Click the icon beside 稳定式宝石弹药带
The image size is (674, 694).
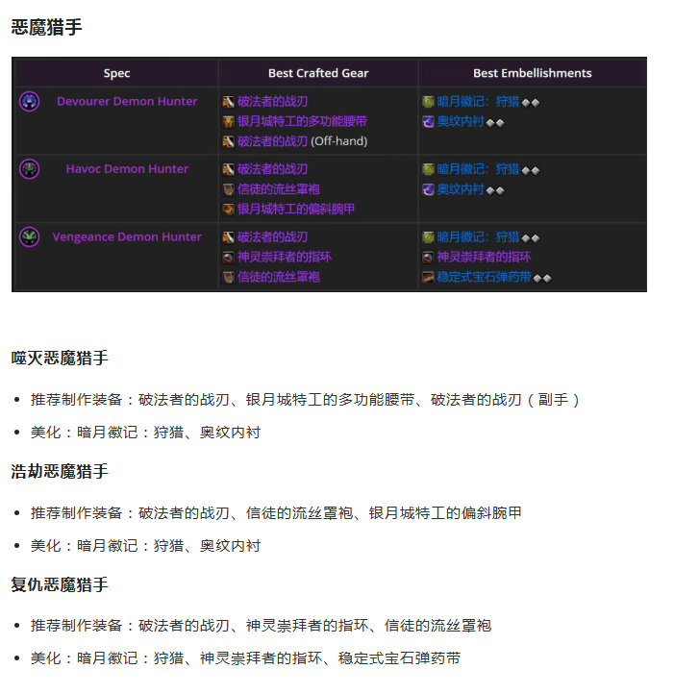click(428, 277)
